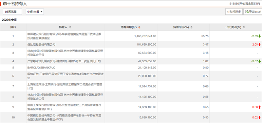Click share amount 20,090,100.00
The height and width of the screenshot is (123, 262).
click(x=147, y=76)
